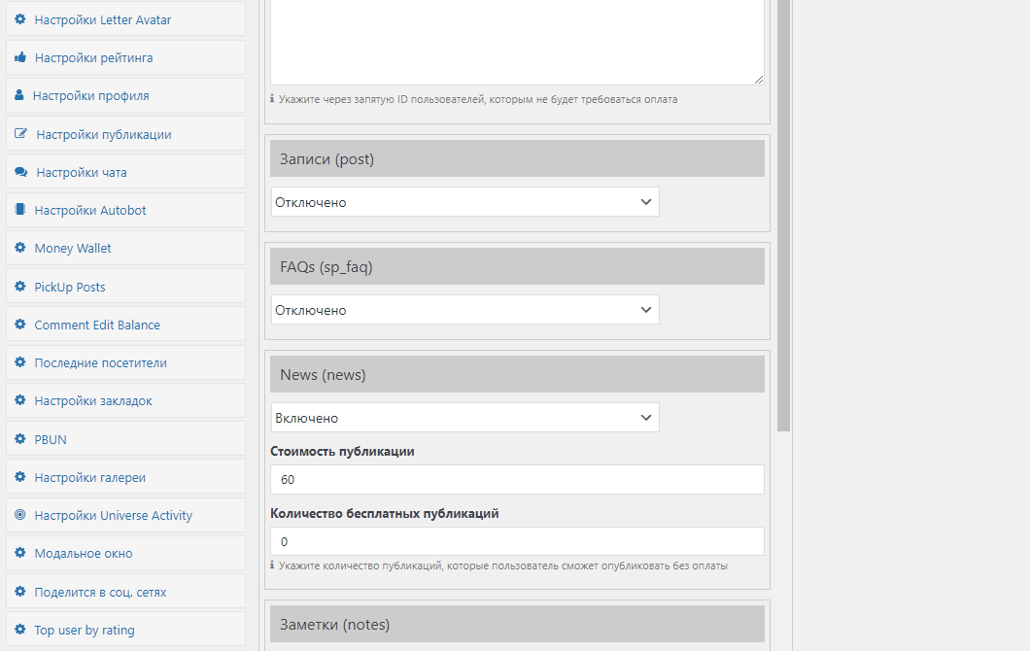Click the gear icon beside Money Wallet
Screen dimensions: 1030x651
coord(20,248)
